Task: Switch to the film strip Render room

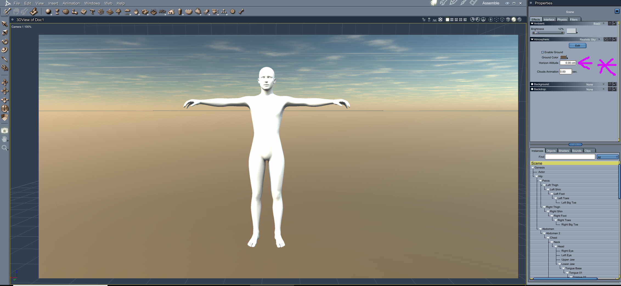Action: point(473,3)
